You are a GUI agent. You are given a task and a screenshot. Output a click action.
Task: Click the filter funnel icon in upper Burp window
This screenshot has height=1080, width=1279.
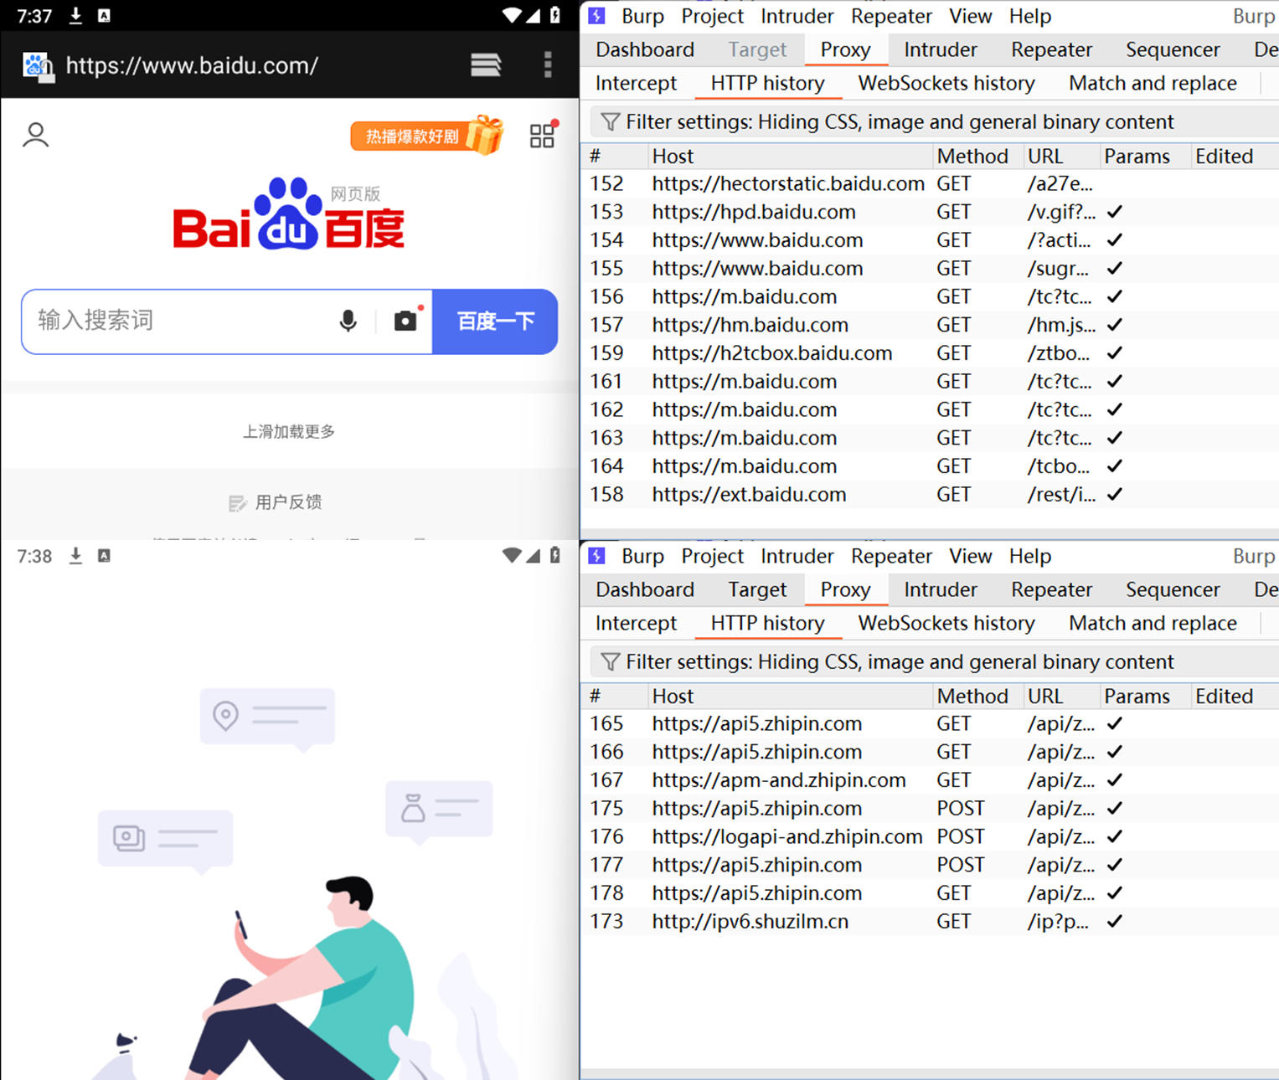click(611, 122)
